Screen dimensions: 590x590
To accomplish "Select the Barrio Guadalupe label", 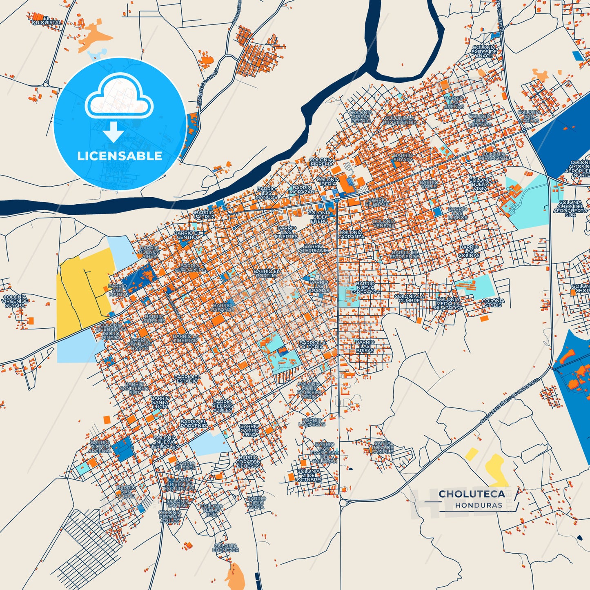I will [x=190, y=268].
